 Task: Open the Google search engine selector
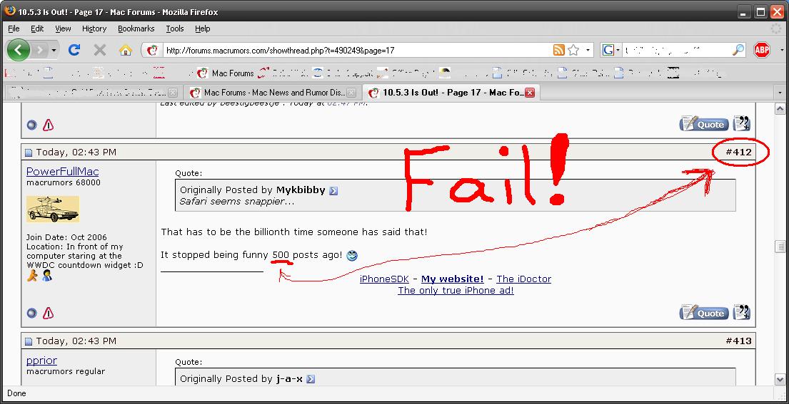tap(611, 50)
